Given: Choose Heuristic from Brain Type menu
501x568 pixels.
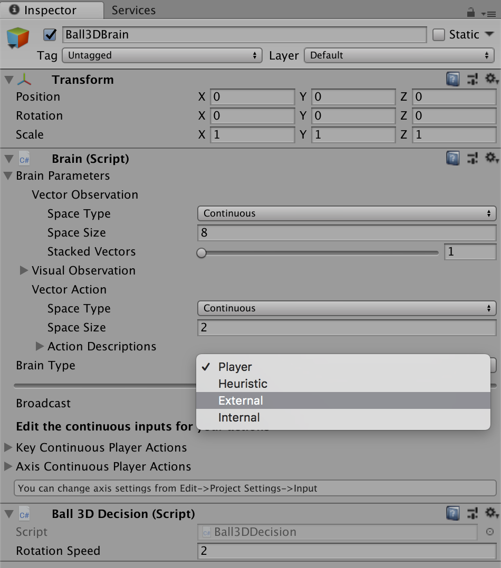Looking at the screenshot, I should click(243, 384).
